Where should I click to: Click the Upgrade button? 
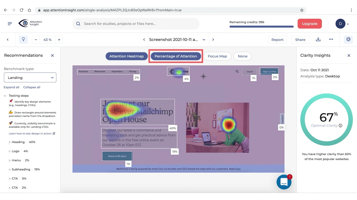coord(310,24)
